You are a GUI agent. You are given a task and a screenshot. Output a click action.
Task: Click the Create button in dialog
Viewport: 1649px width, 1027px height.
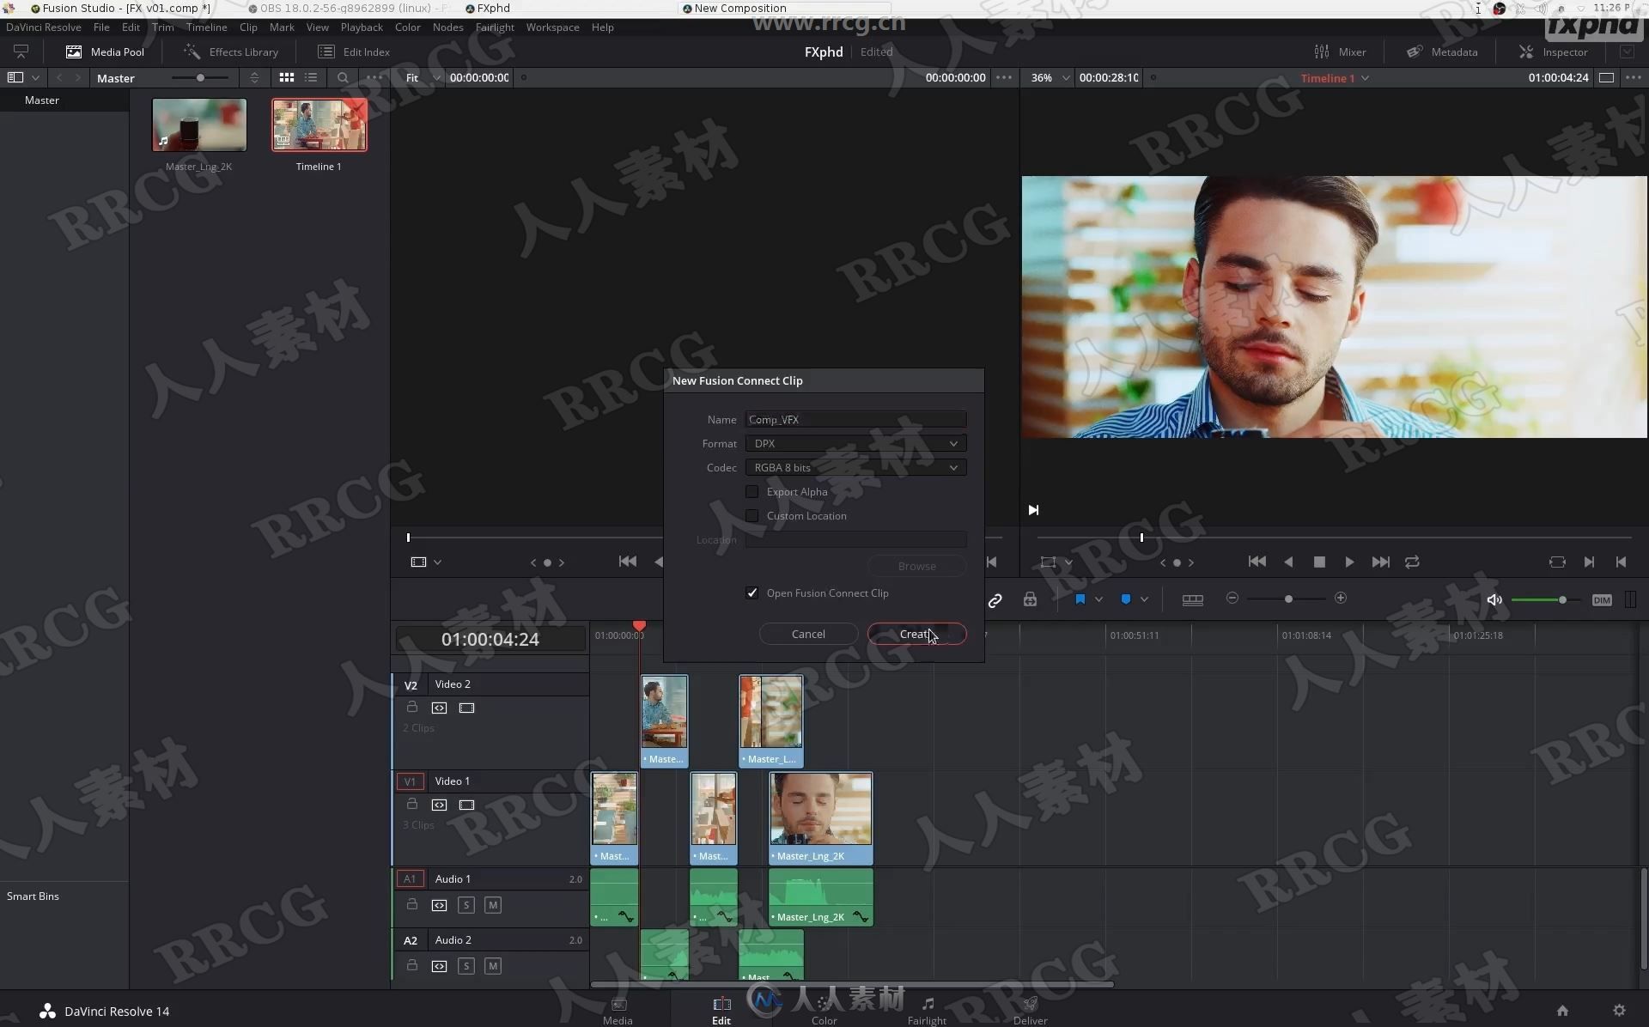tap(916, 635)
